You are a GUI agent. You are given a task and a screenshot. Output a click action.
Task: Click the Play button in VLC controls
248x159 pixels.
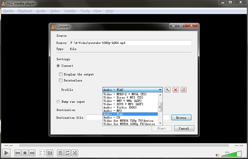click(6, 153)
